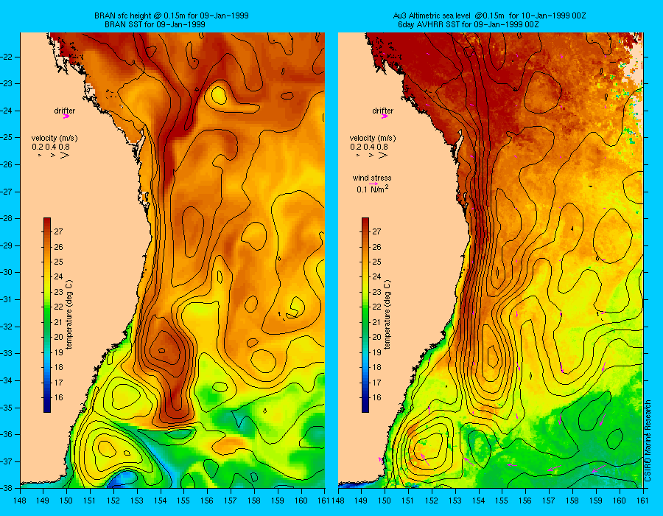Click the 160 longitude label under the BRAN map
The height and width of the screenshot is (516, 663).
click(301, 501)
